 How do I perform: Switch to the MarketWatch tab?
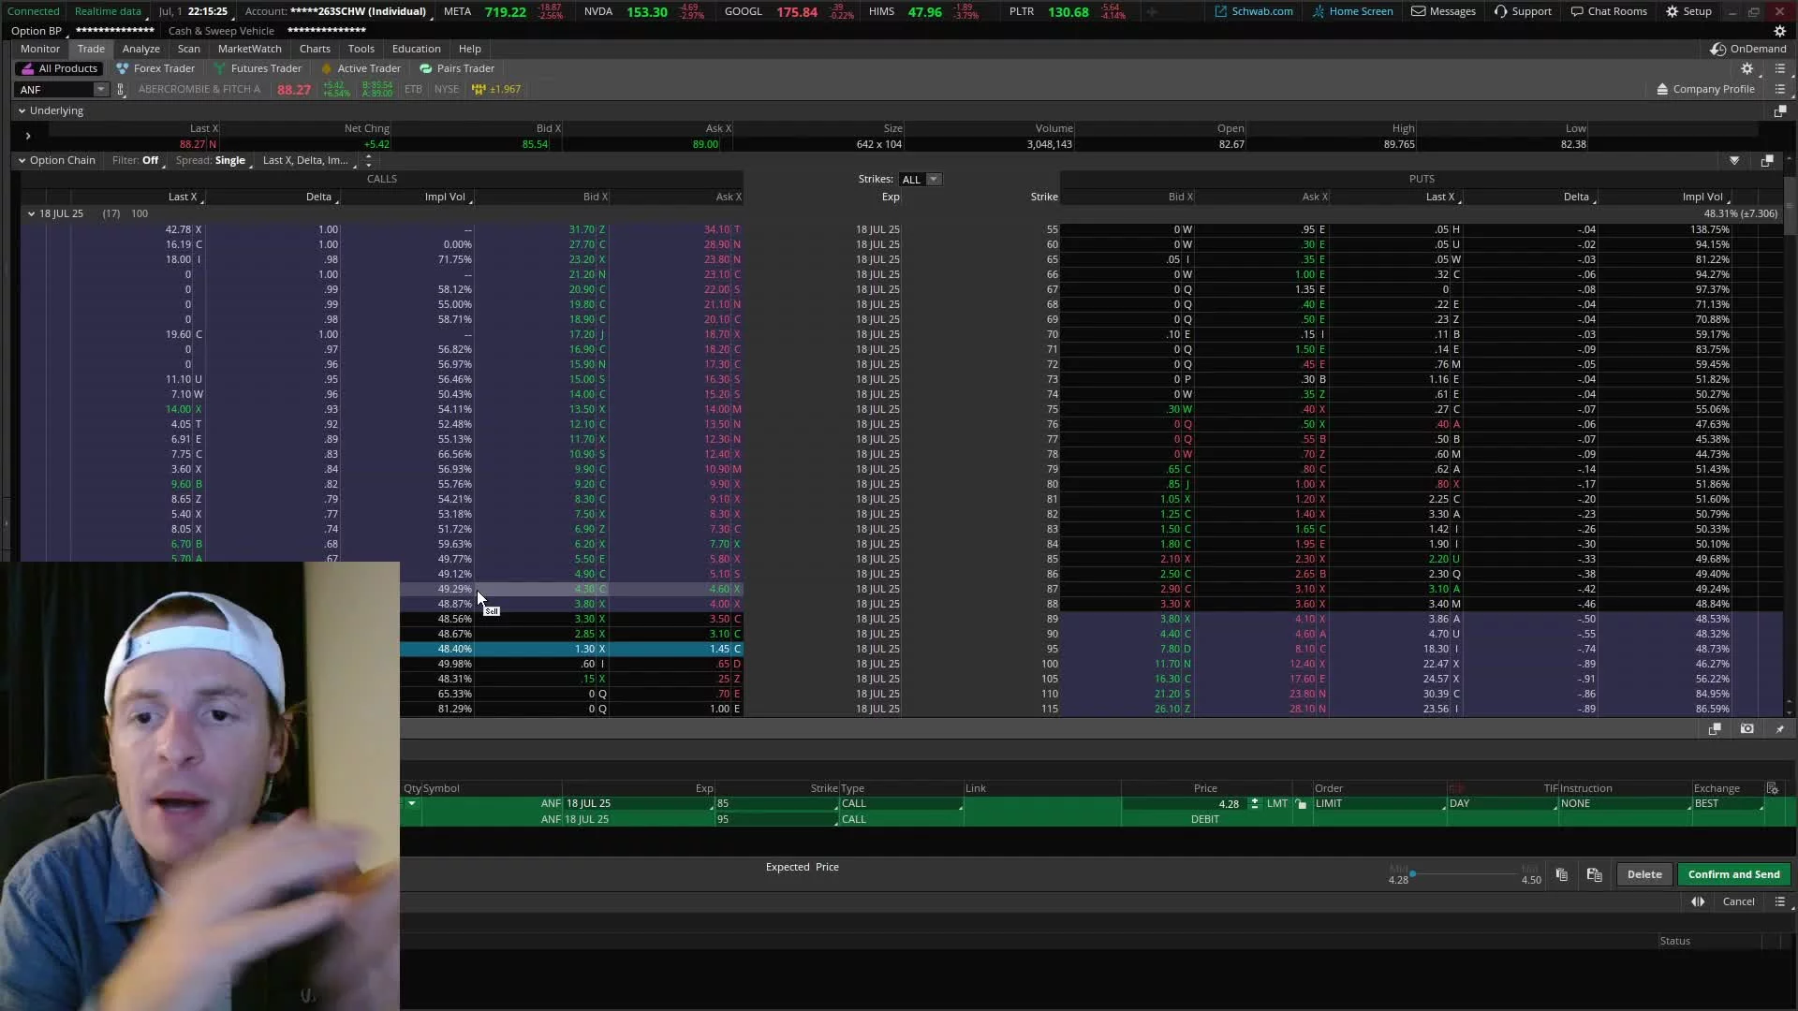(x=249, y=49)
